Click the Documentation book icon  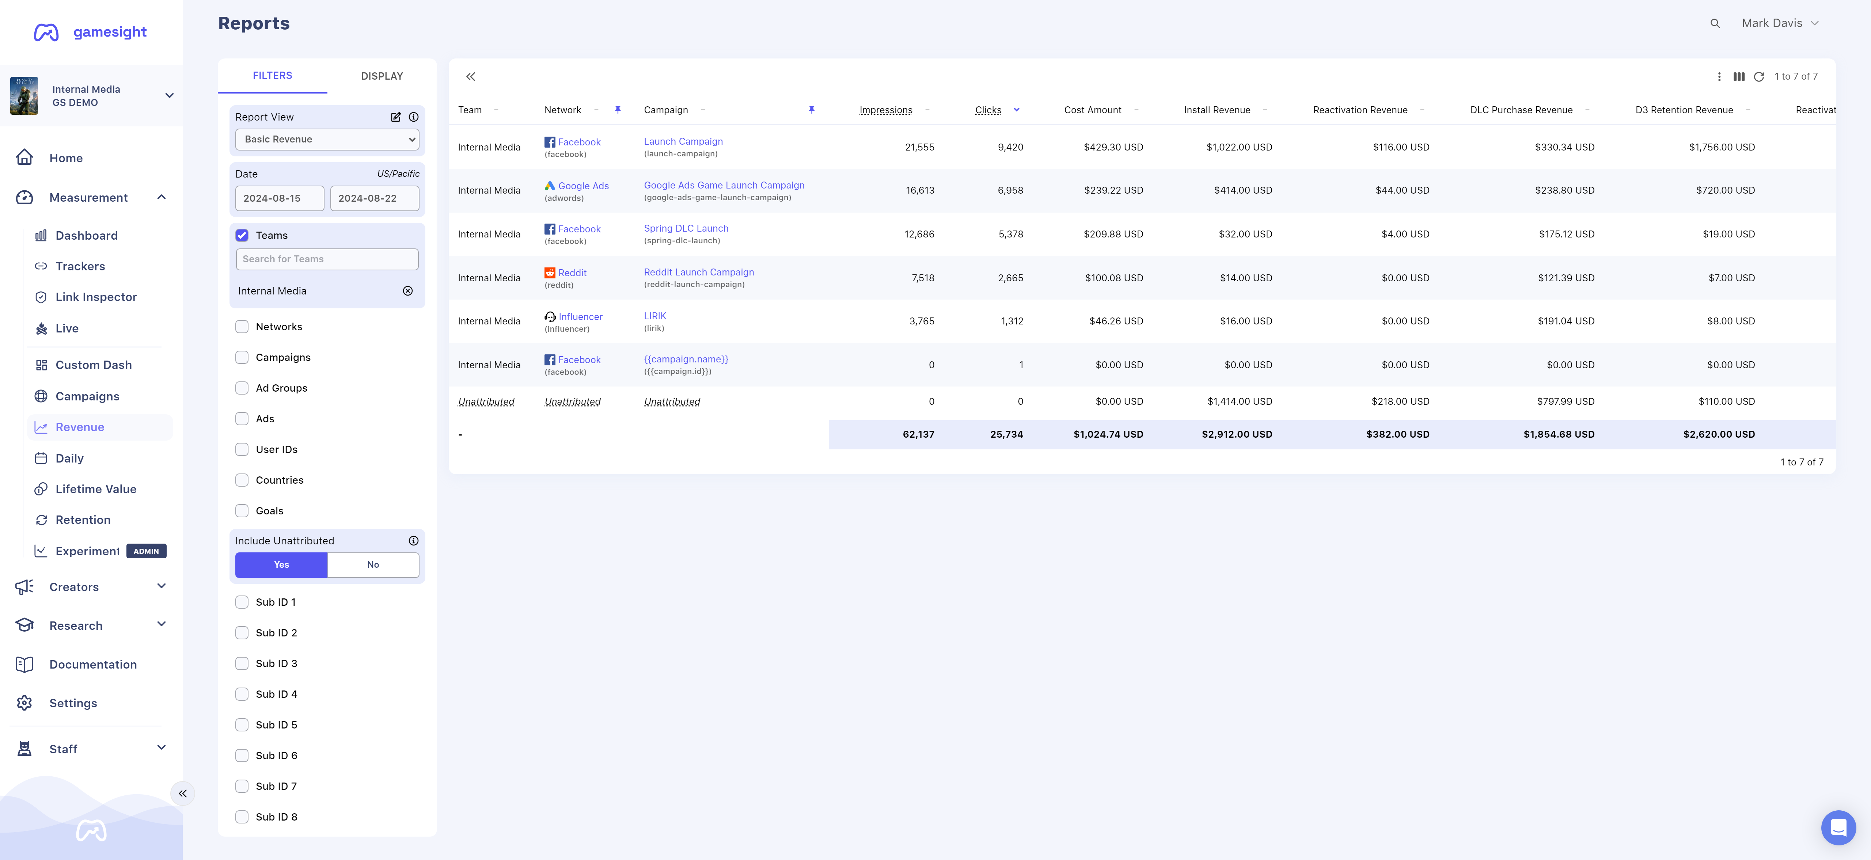(x=25, y=665)
